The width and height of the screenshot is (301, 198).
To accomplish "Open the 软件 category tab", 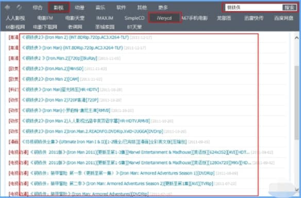I will click(121, 8).
